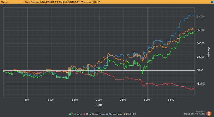Click the 'This month' filter text

[x=55, y=2]
